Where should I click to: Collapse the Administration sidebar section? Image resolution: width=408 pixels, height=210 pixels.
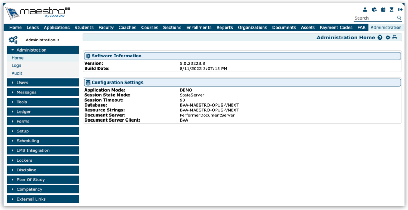click(43, 50)
